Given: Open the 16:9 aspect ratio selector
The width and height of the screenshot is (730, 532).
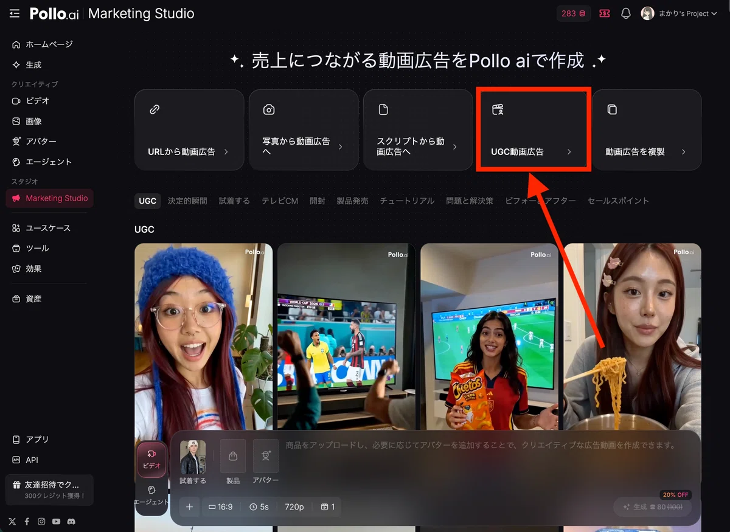Looking at the screenshot, I should click(x=221, y=506).
